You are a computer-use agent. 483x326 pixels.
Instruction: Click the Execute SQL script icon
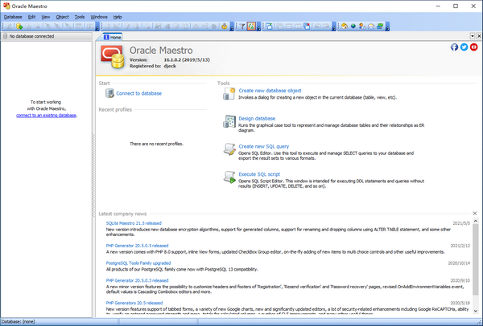point(227,177)
